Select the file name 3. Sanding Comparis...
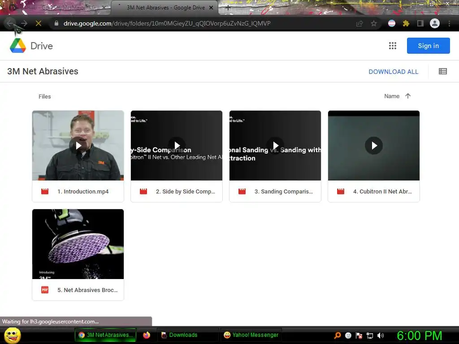 284,192
